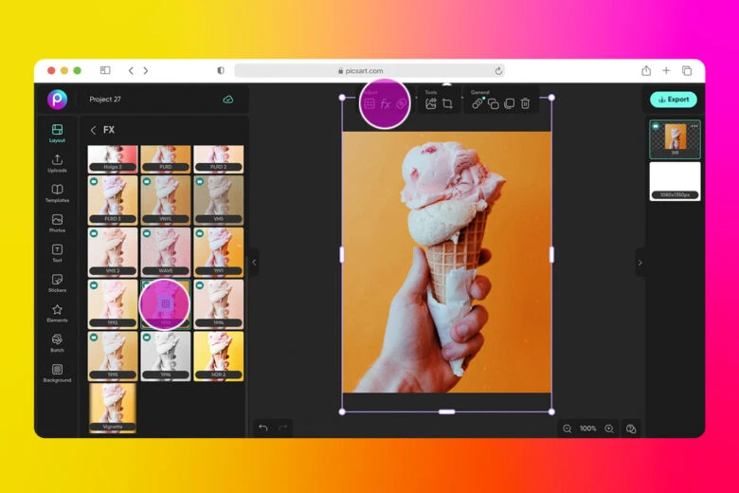Click the crop tool icon
This screenshot has height=493, width=739.
447,103
